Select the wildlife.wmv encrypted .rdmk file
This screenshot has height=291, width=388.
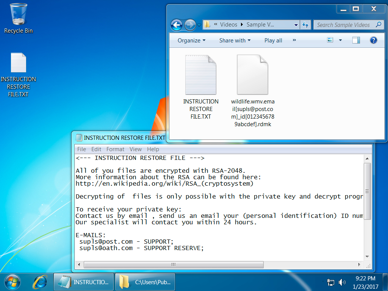(253, 91)
